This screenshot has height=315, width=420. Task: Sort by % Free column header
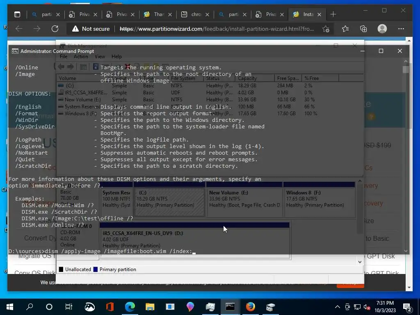click(x=320, y=78)
